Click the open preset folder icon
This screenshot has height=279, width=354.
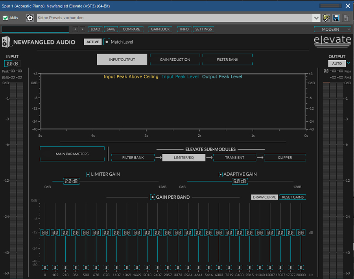click(x=326, y=18)
